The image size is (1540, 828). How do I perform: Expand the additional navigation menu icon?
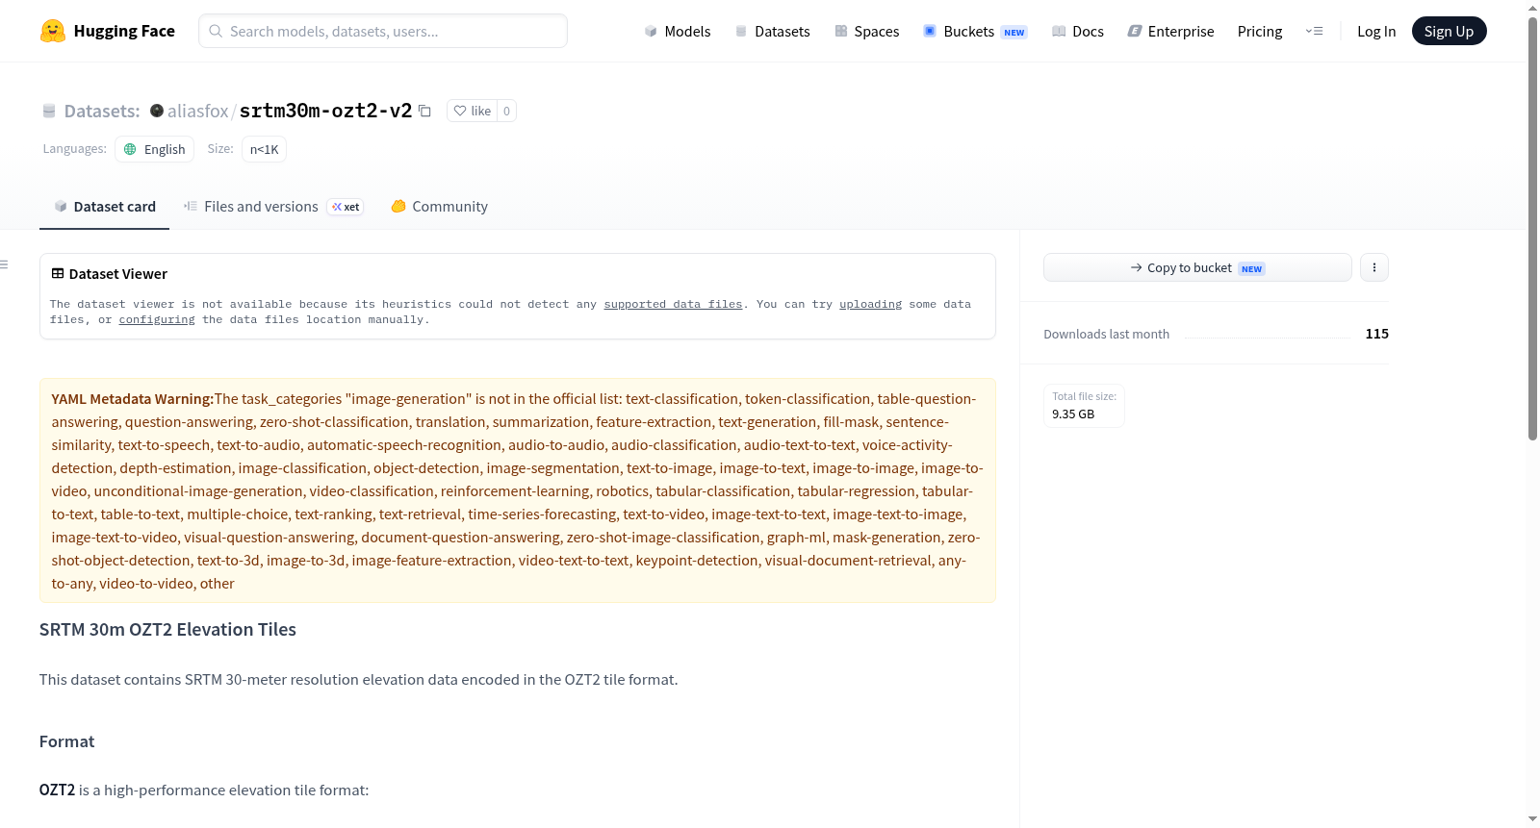pos(1314,31)
